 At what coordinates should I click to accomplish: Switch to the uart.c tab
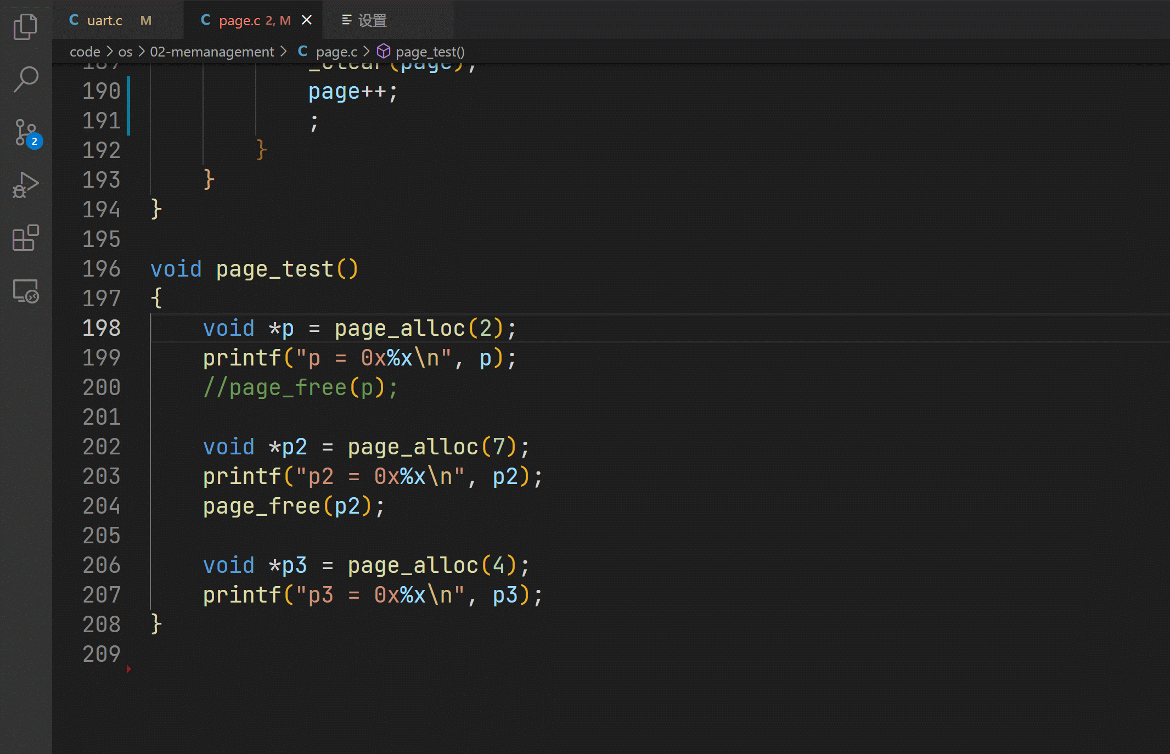(x=105, y=20)
